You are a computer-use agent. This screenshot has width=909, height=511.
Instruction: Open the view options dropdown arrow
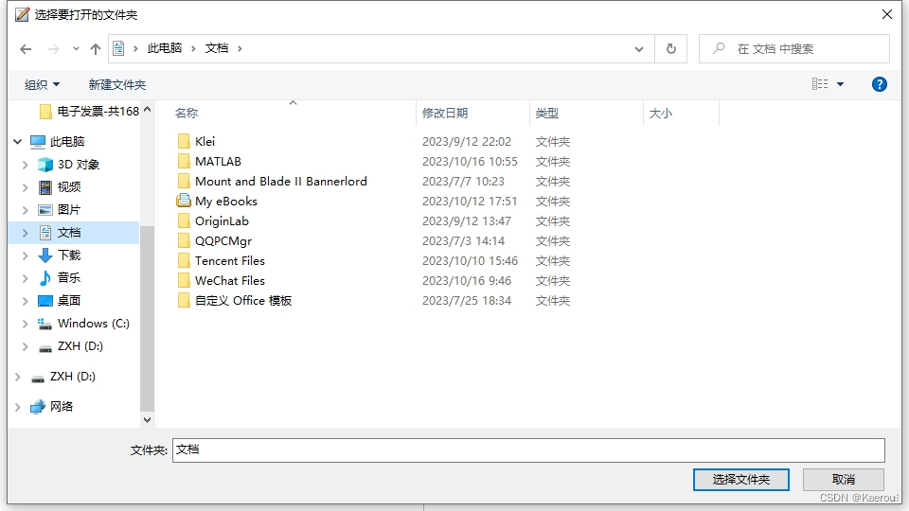coord(841,84)
